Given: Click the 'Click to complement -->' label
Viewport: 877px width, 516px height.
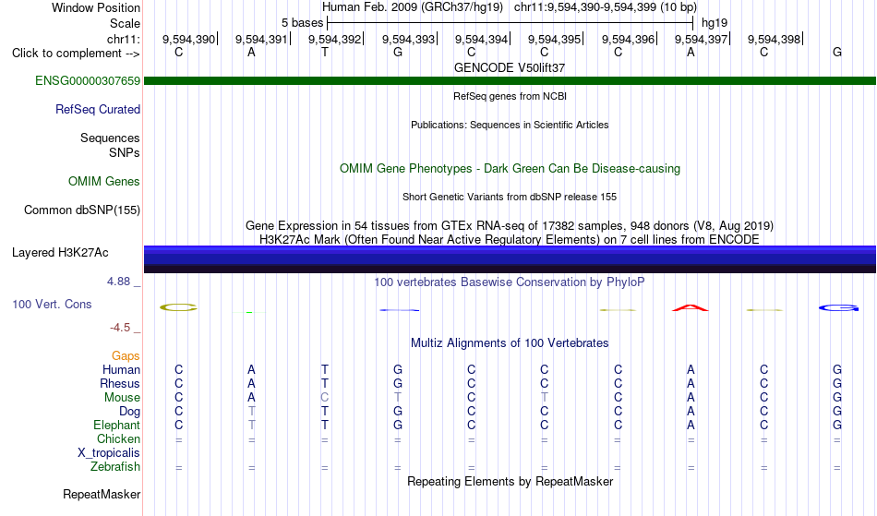Looking at the screenshot, I should 76,54.
